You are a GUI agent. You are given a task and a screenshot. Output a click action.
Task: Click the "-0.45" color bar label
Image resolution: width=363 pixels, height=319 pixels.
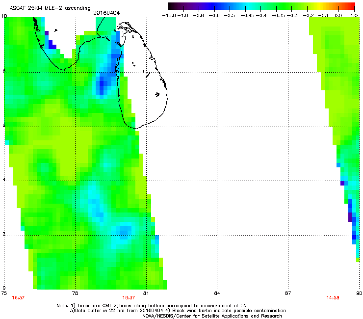point(247,16)
